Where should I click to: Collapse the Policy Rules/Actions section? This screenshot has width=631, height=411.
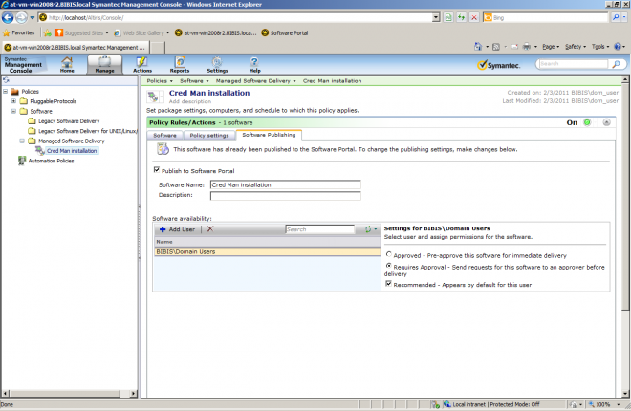[606, 122]
